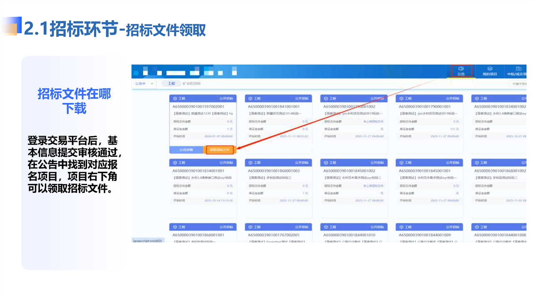Click 公开招标 label on card A6500003901001790001001
Viewport: 533px width, 299px height.
(x=453, y=99)
